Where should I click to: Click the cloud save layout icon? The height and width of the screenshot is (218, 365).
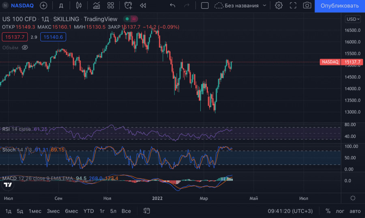pos(219,5)
